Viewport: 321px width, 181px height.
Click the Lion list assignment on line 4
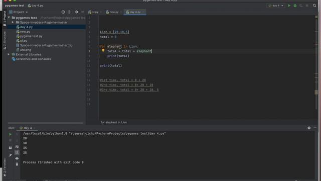click(x=115, y=32)
